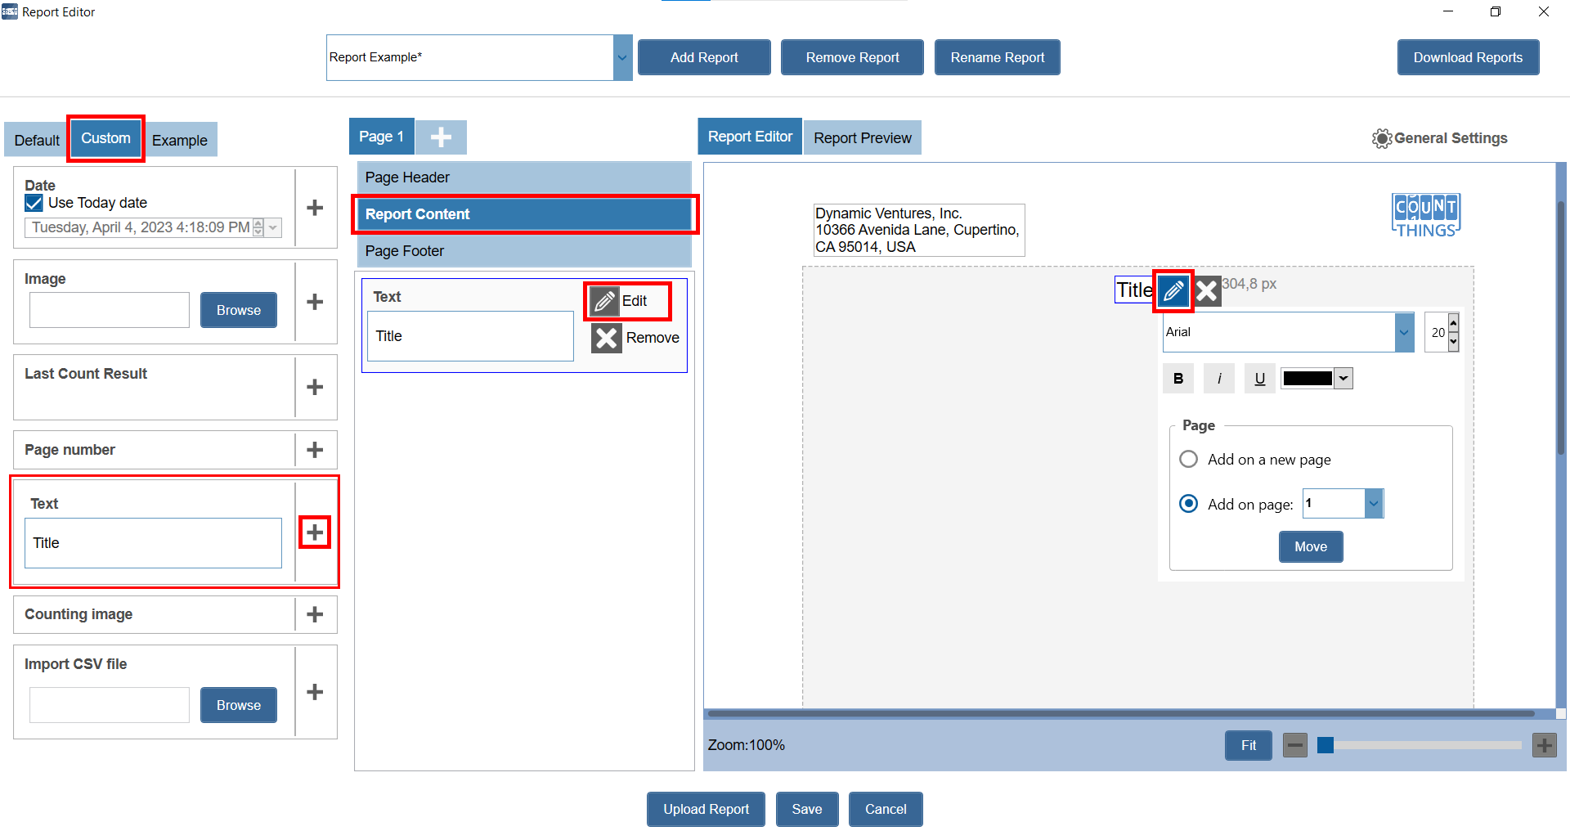Open General Settings gear icon
The width and height of the screenshot is (1570, 840).
[x=1381, y=138]
